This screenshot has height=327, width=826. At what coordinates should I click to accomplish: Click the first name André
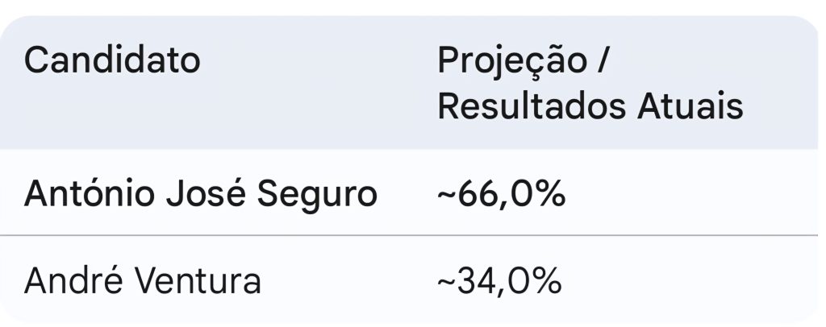70,282
